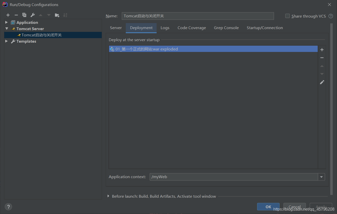The height and width of the screenshot is (214, 337).
Task: Switch to the Server tab
Action: pyautogui.click(x=116, y=28)
